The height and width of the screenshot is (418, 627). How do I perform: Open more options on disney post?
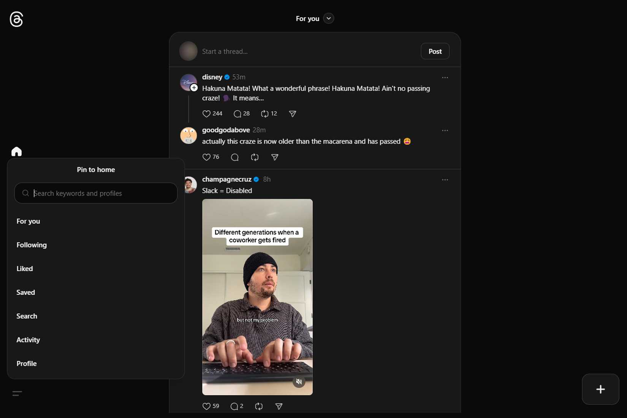(x=445, y=78)
